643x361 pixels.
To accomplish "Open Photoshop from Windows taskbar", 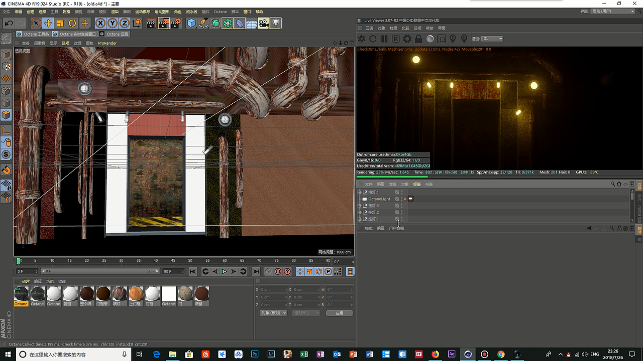I will pos(255,354).
